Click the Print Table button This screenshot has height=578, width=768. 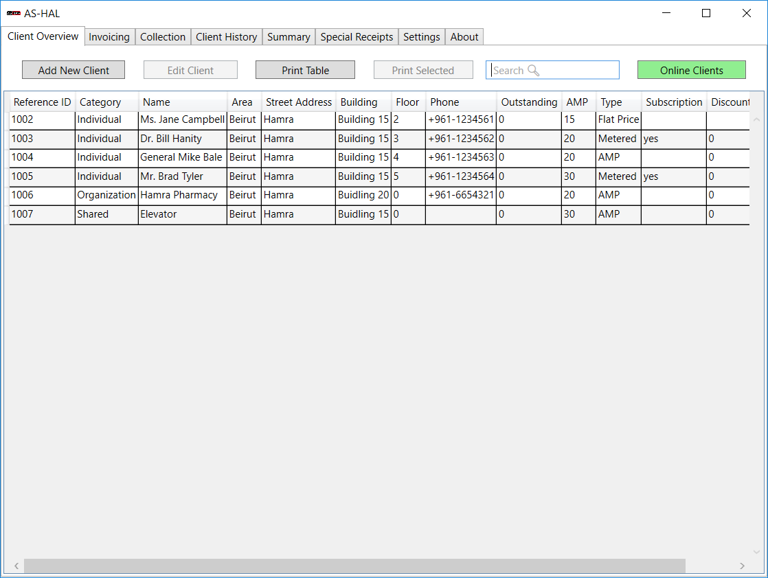305,70
